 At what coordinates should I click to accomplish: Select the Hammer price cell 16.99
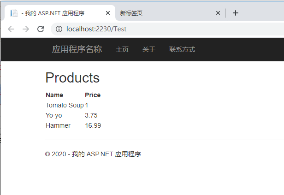click(93, 125)
